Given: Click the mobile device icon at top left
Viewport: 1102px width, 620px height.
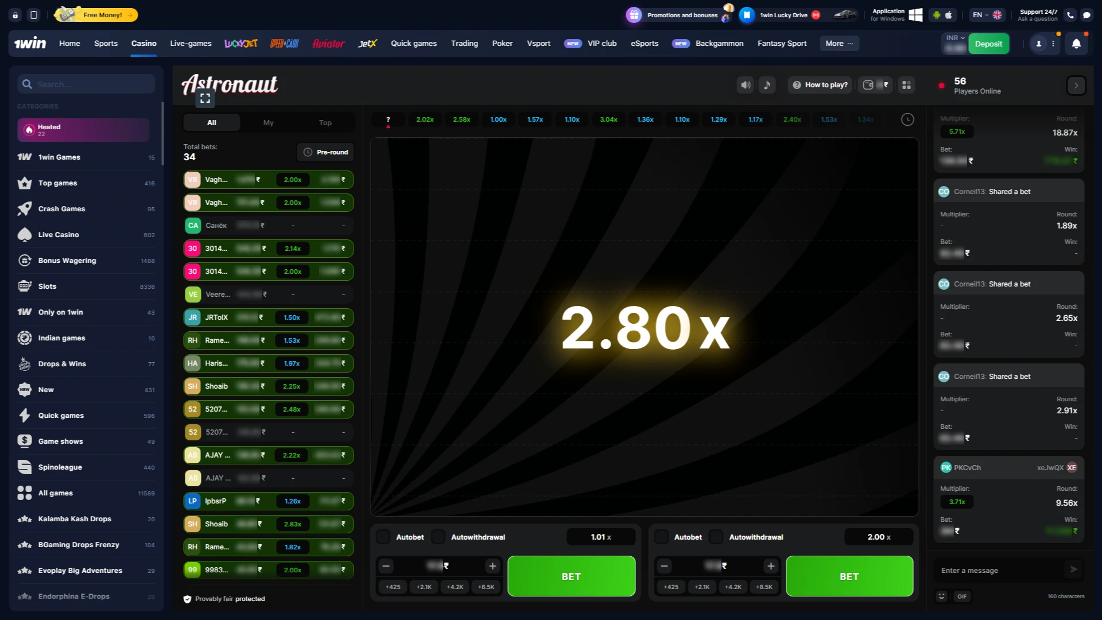Looking at the screenshot, I should (34, 15).
